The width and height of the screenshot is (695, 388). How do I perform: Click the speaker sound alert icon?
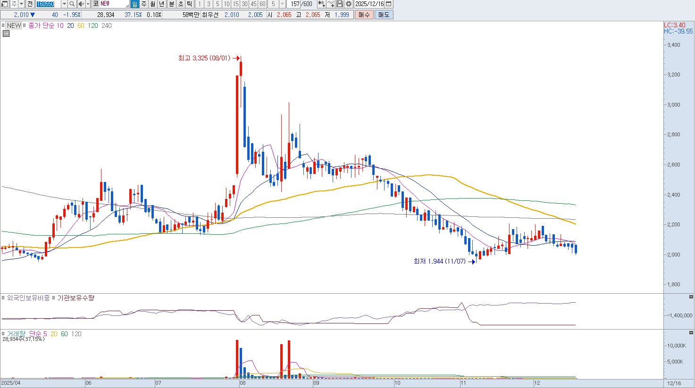[81, 4]
